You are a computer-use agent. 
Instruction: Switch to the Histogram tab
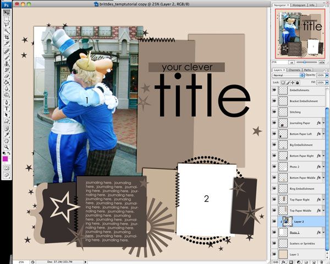[299, 5]
